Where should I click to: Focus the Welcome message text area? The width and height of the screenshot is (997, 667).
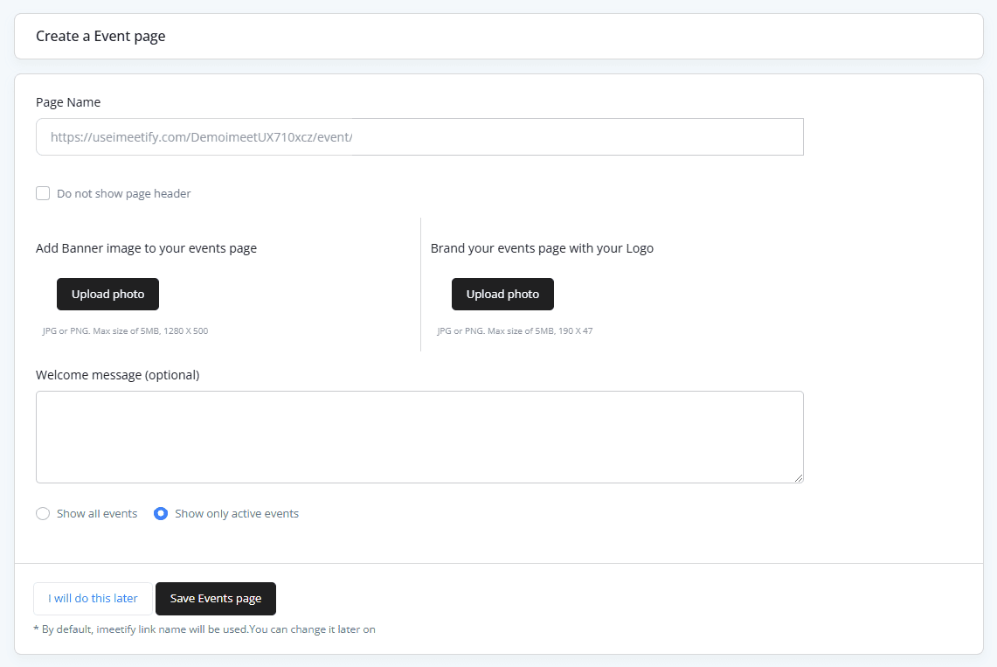coord(419,436)
